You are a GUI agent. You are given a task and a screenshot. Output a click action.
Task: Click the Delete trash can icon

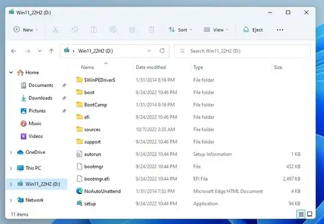tap(151, 30)
